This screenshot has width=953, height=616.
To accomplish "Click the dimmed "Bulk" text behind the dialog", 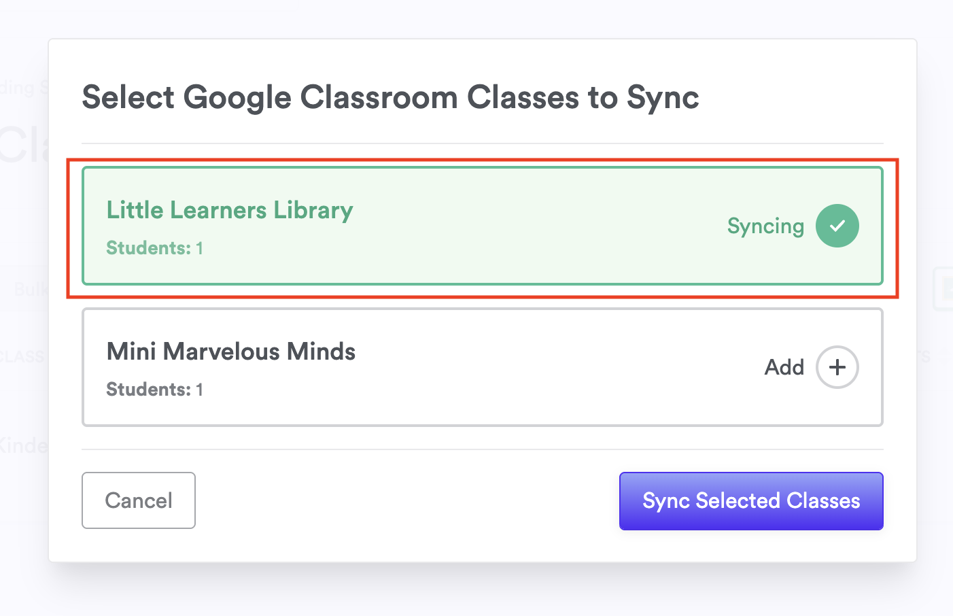I will [31, 290].
